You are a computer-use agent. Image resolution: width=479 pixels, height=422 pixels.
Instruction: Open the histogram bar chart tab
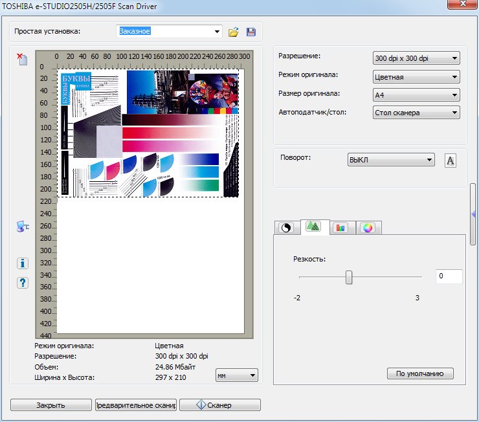click(340, 227)
